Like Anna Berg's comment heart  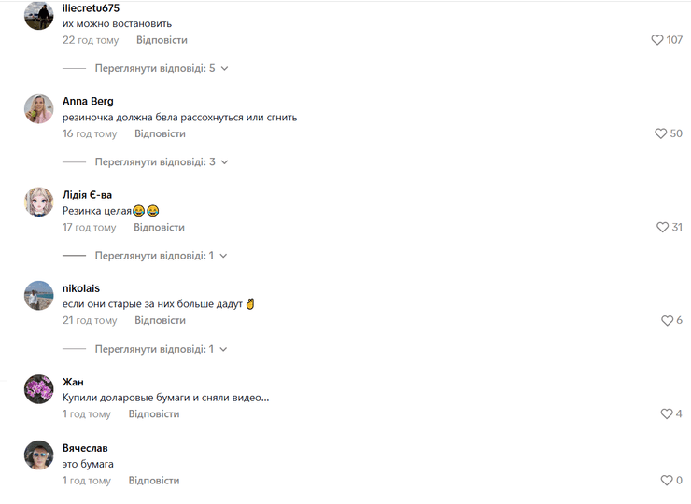point(660,133)
